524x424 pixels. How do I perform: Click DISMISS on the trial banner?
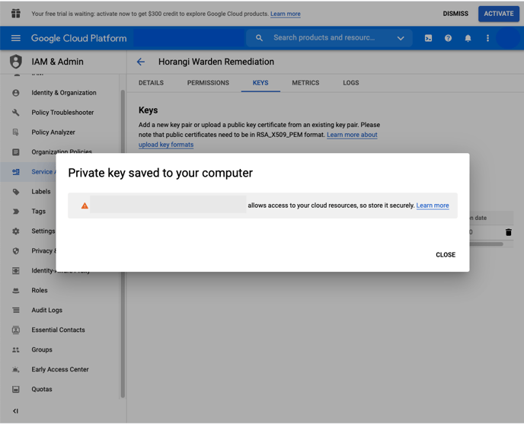click(x=455, y=14)
